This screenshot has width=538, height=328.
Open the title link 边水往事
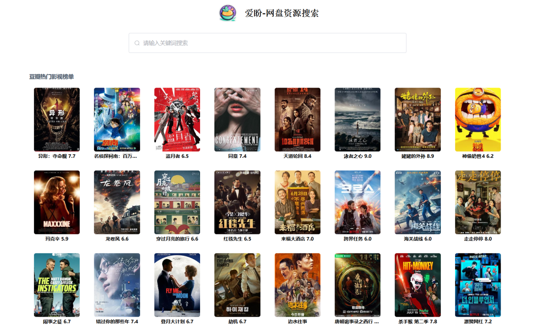297,322
